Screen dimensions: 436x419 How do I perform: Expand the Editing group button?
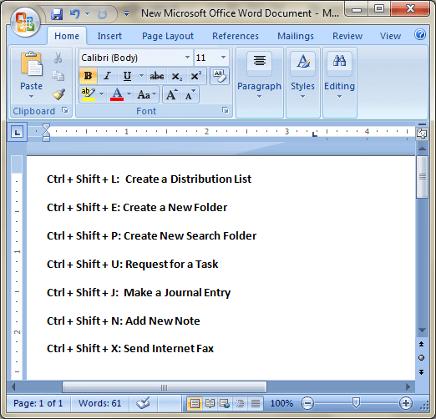pos(340,83)
